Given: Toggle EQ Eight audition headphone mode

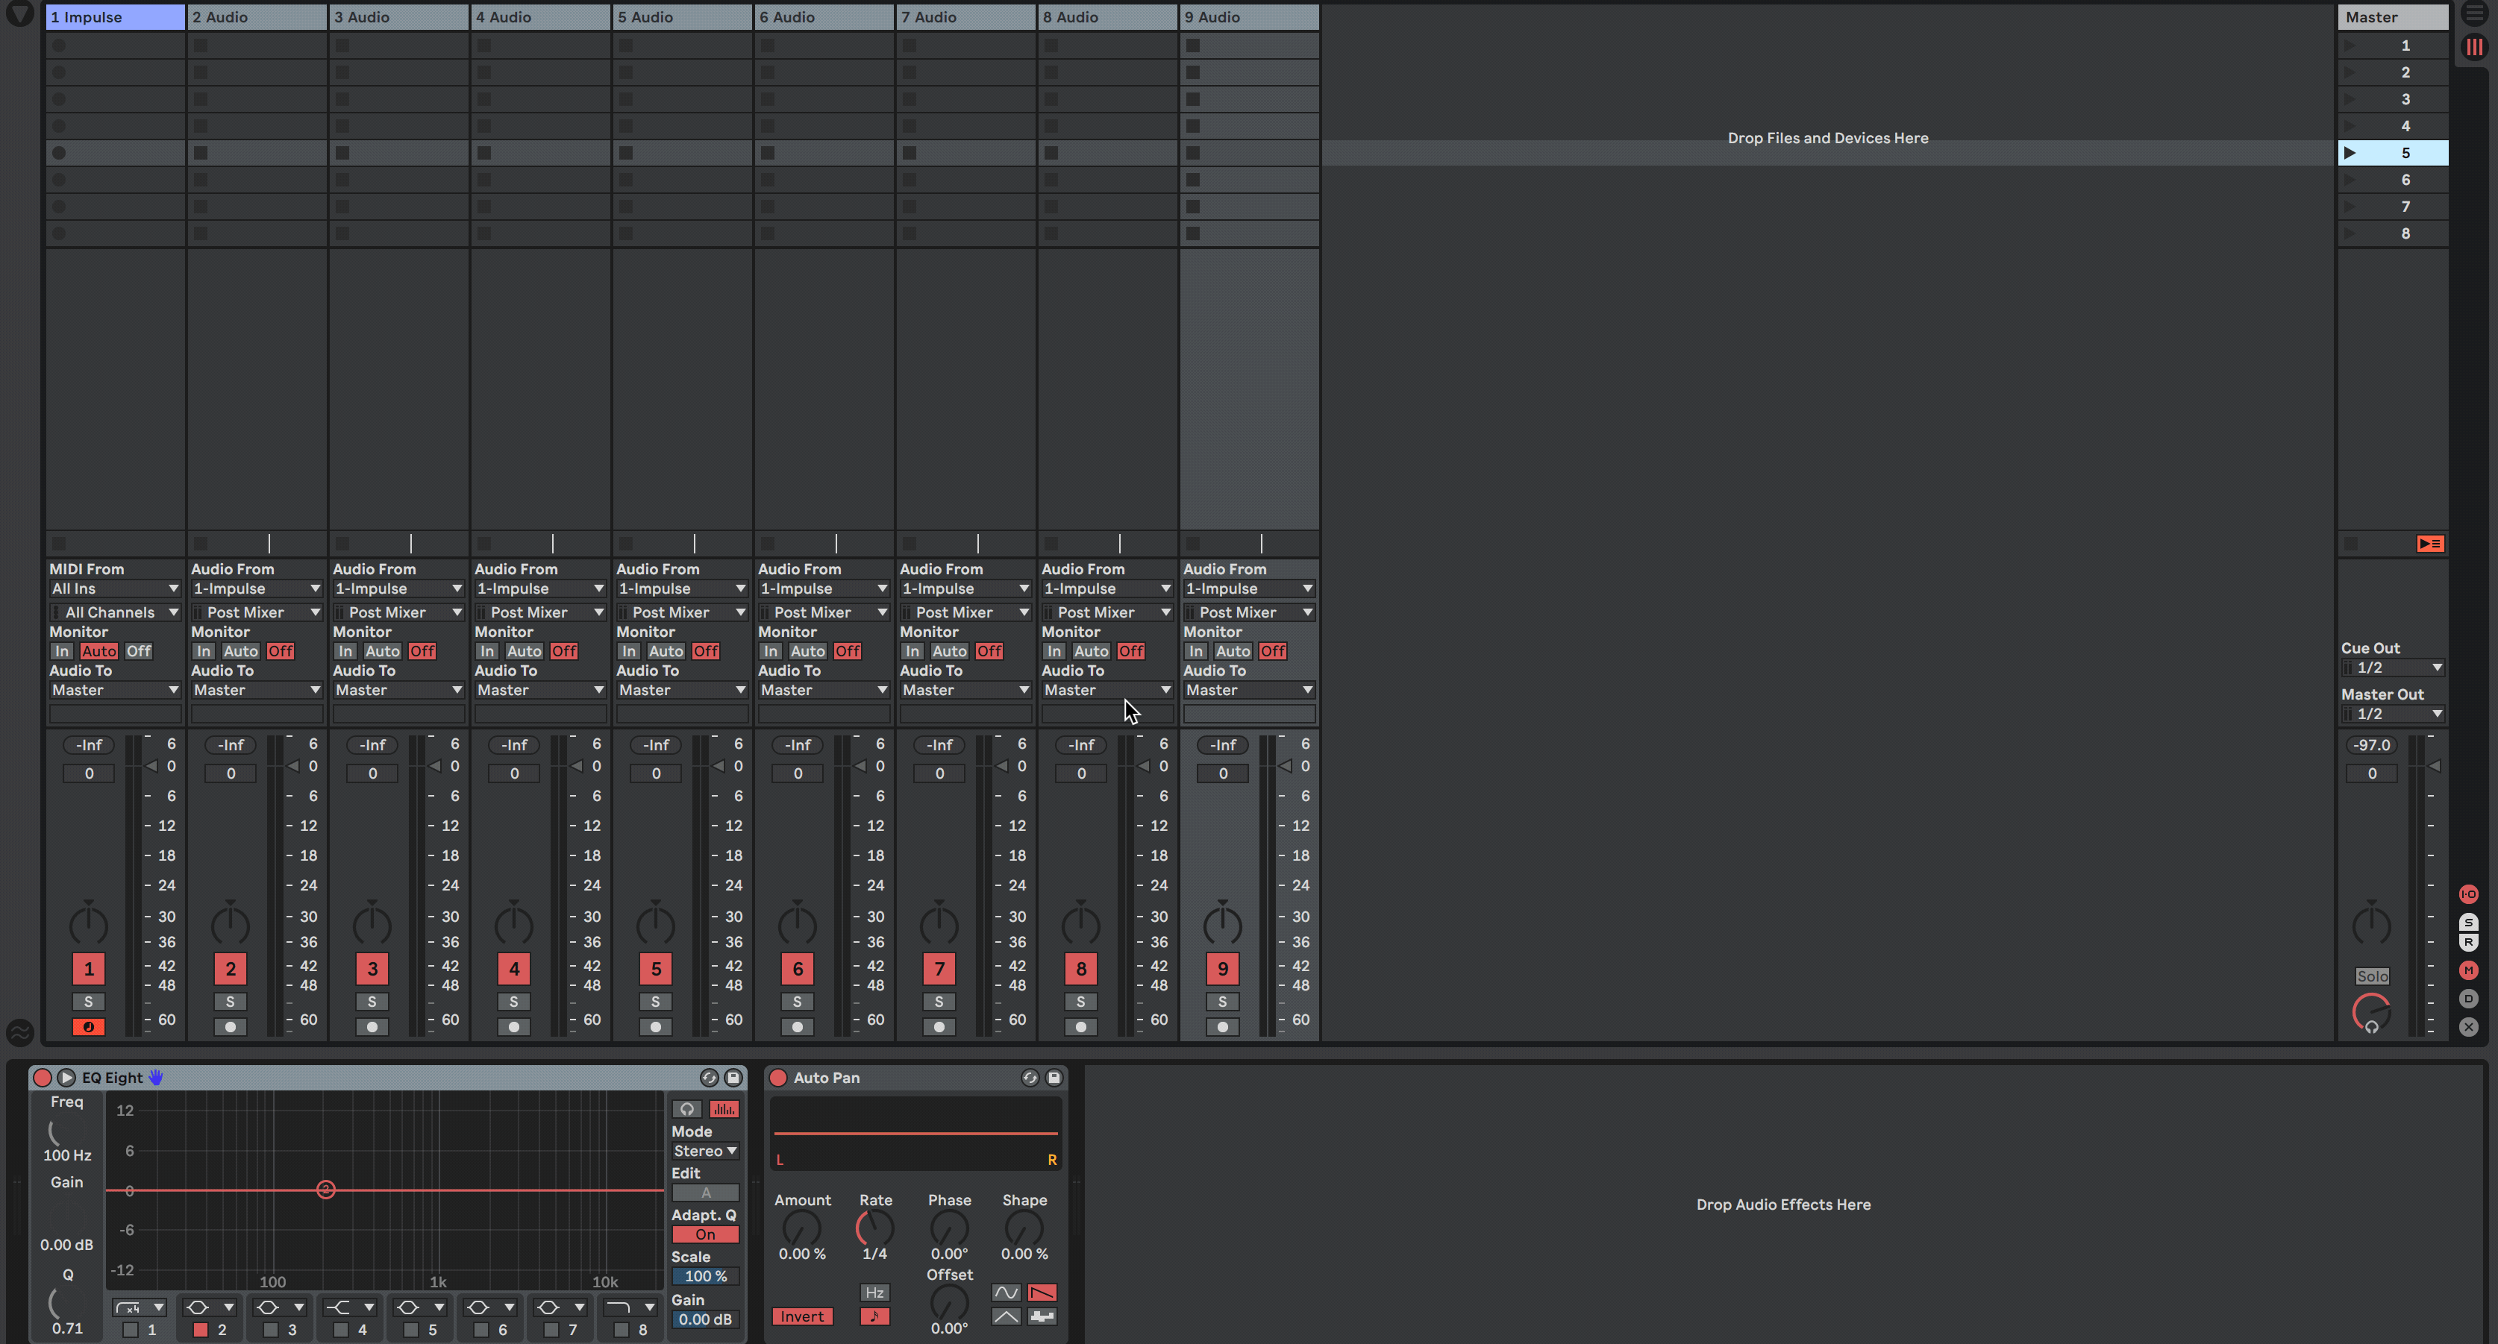Looking at the screenshot, I should [686, 1108].
